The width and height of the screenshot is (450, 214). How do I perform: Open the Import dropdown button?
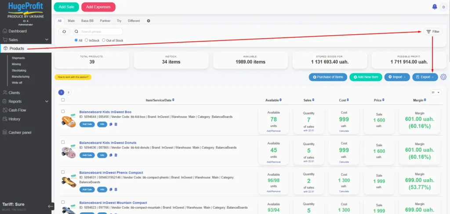coord(397,77)
